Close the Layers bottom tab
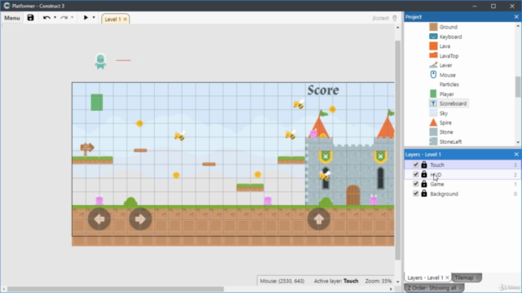Screen dimensions: 522x293 pos(447,278)
